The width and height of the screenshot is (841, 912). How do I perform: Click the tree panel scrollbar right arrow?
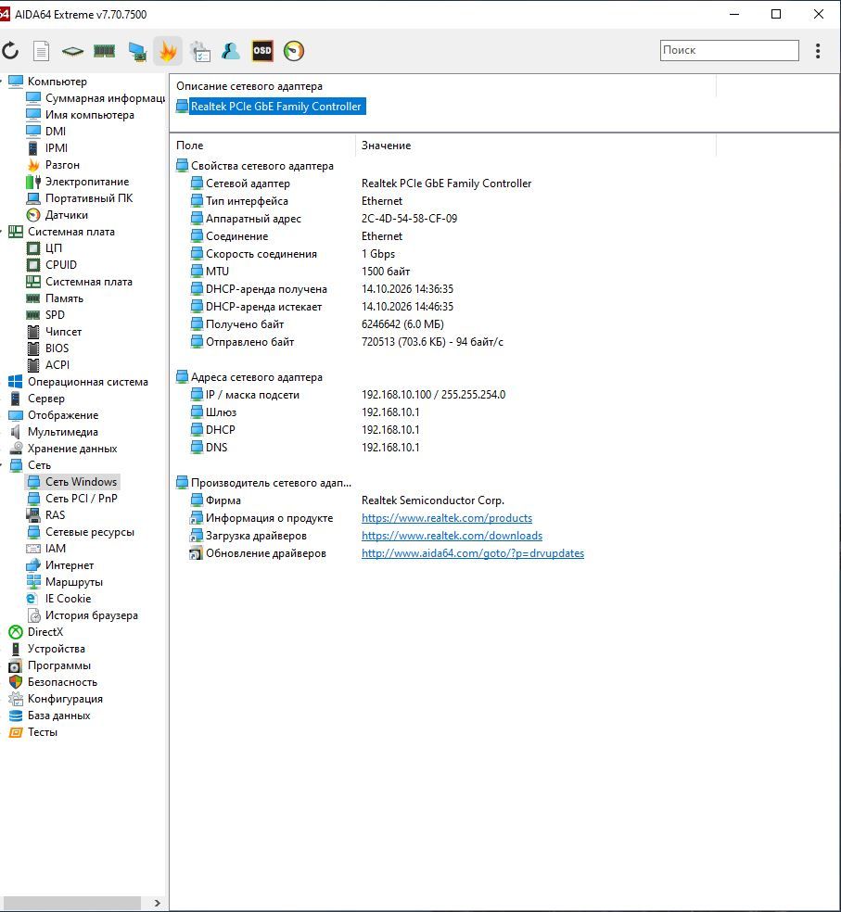click(x=157, y=903)
